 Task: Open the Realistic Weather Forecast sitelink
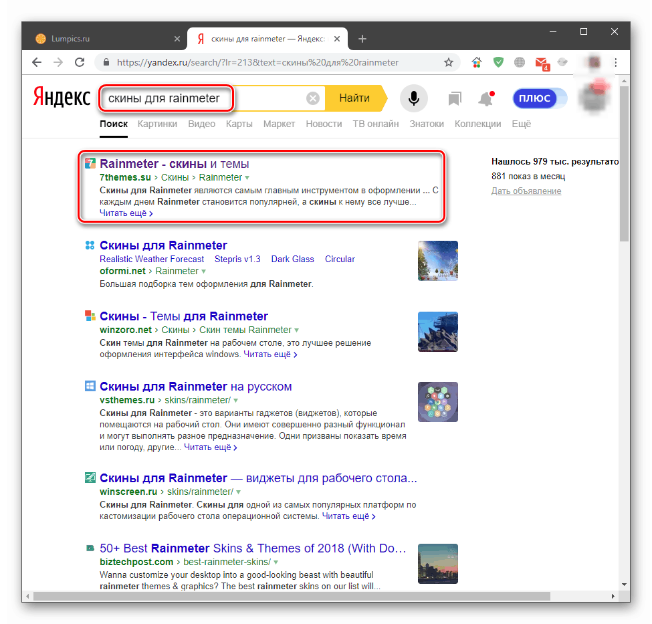tap(152, 259)
